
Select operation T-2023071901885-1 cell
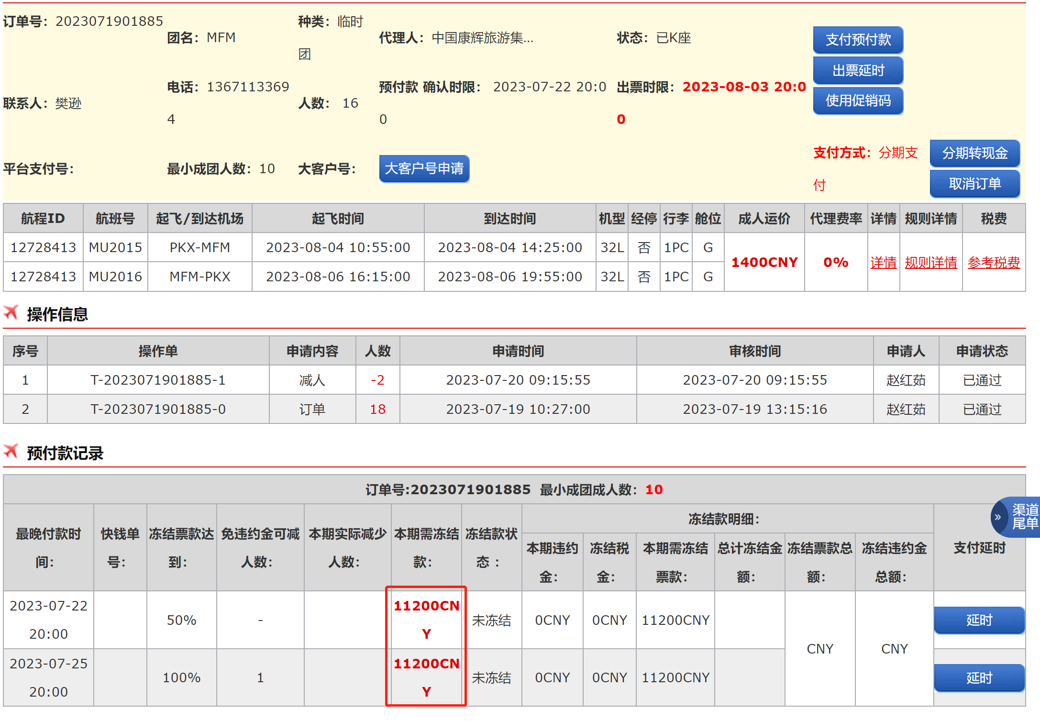click(158, 380)
